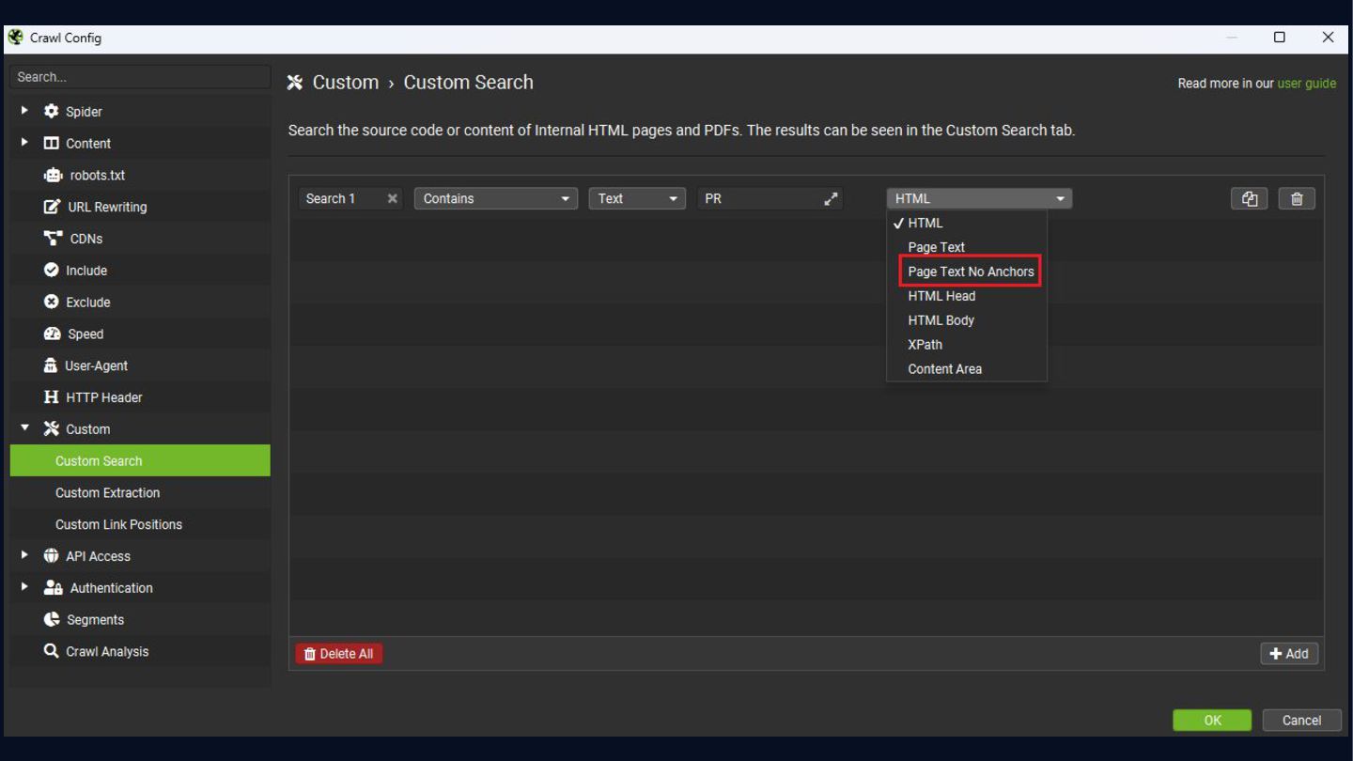Select HTML Head option
Viewport: 1353px width, 761px height.
pyautogui.click(x=967, y=296)
